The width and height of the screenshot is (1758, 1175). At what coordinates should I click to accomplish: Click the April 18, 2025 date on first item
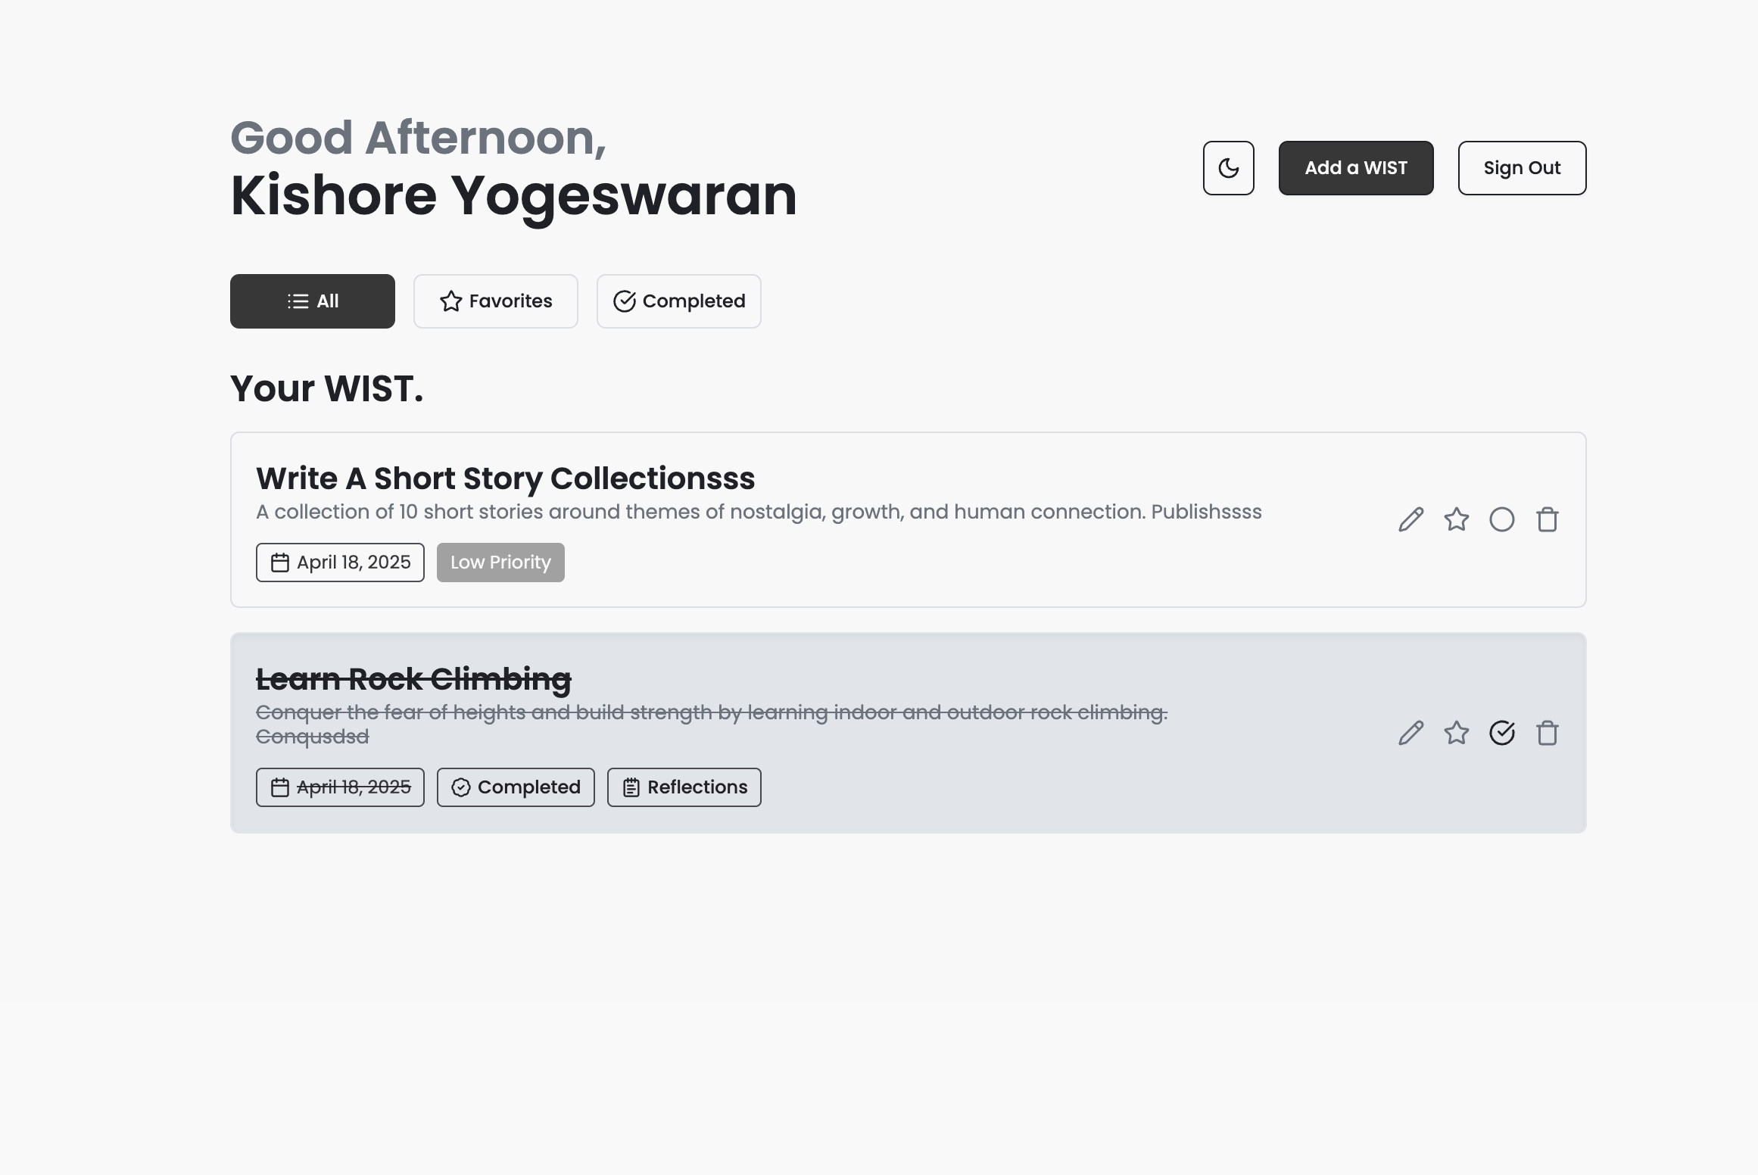pos(340,563)
